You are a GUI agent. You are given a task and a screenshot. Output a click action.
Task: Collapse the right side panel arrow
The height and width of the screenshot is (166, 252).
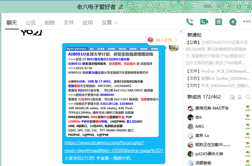(x=181, y=32)
